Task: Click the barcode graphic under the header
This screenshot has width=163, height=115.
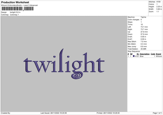Action: (x=17, y=9)
